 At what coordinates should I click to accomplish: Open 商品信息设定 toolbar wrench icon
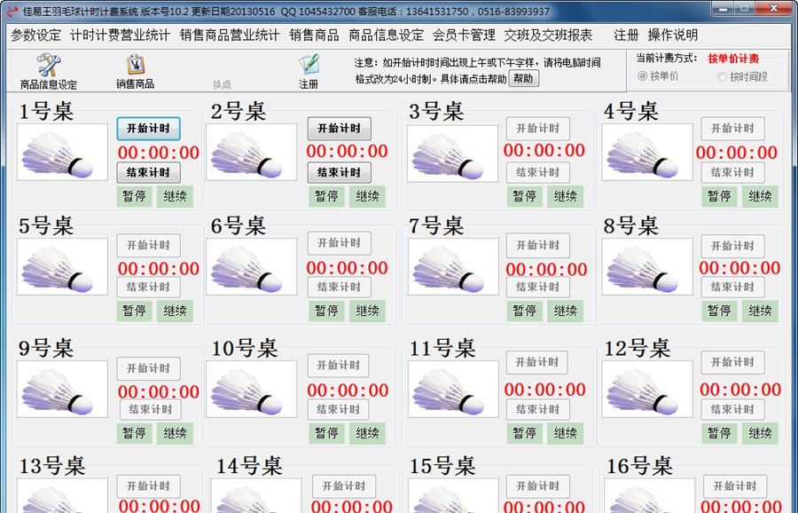pyautogui.click(x=49, y=66)
